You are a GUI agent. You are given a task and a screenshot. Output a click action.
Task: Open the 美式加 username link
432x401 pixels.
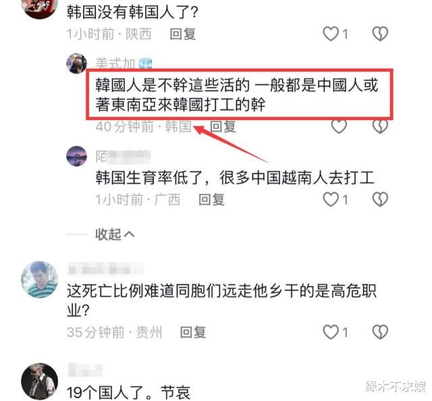(115, 63)
